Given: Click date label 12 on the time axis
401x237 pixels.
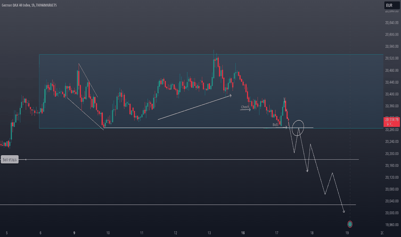Looking at the screenshot, I should pyautogui.click(x=176, y=233).
